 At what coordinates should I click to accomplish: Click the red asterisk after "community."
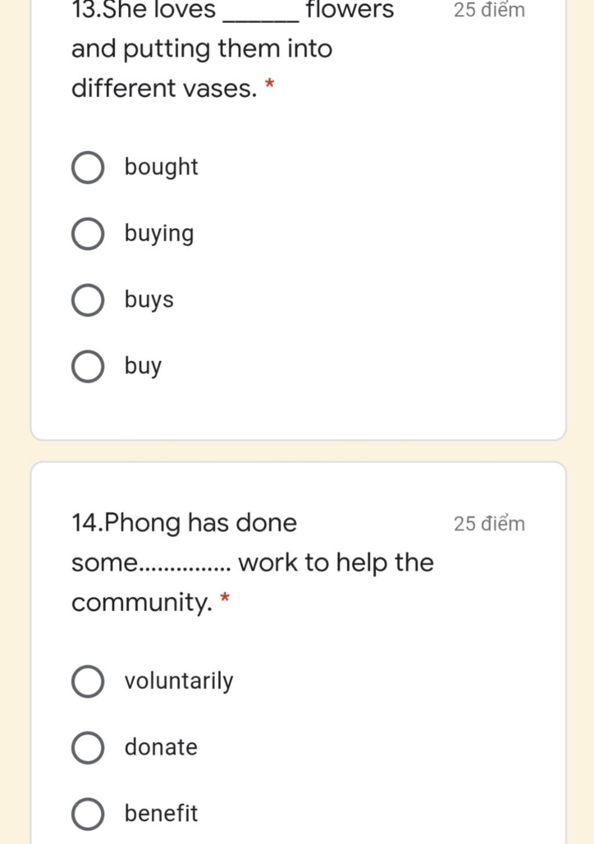pyautogui.click(x=225, y=599)
